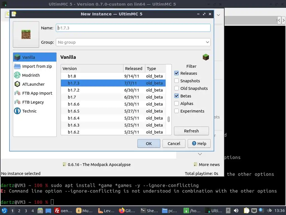This screenshot has height=215, width=286.
Task: Select version b1.6.3 row
Action: [x=113, y=125]
